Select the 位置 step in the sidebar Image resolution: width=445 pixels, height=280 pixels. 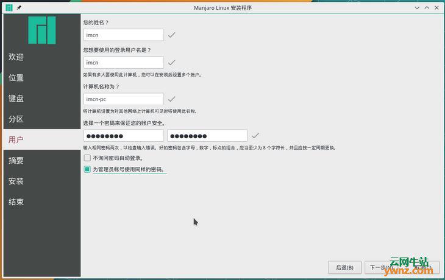pos(42,78)
